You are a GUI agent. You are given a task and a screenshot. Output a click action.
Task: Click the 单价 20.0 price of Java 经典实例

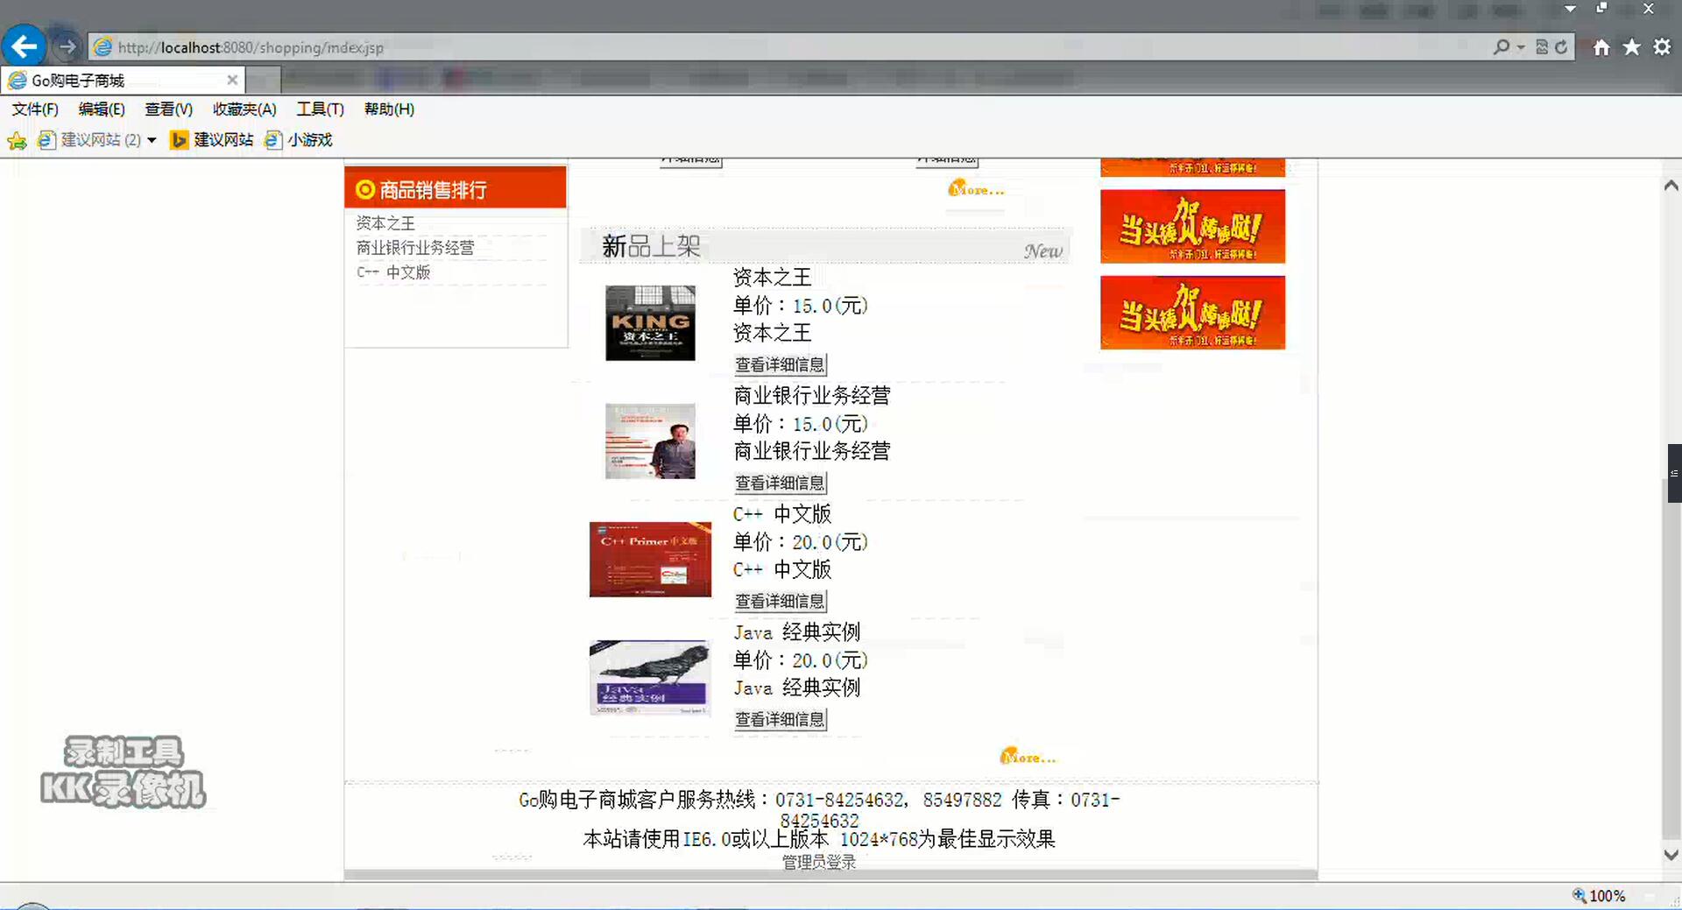click(800, 660)
